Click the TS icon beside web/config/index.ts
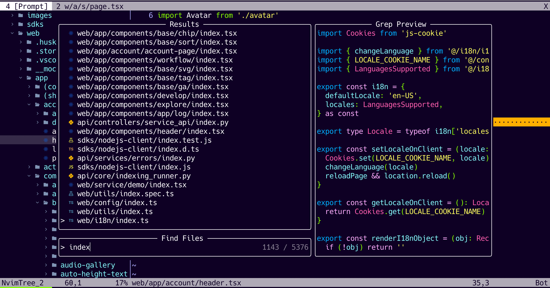Viewport: 550px width, 288px height. coord(71,203)
